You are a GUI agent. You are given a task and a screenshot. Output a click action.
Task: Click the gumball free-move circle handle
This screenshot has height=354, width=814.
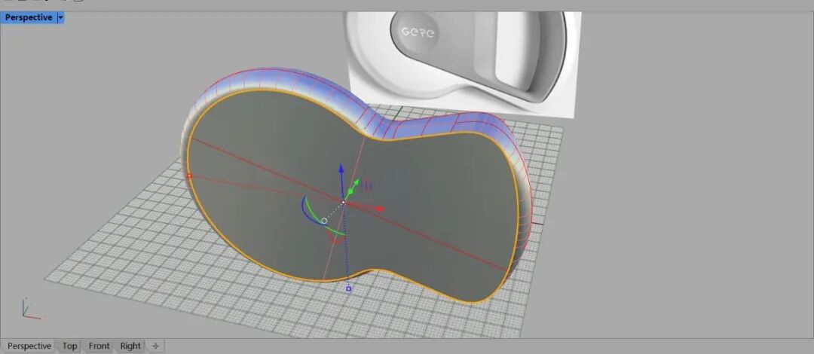(324, 221)
